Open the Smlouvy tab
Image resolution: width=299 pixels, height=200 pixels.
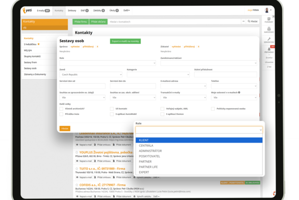72,10
